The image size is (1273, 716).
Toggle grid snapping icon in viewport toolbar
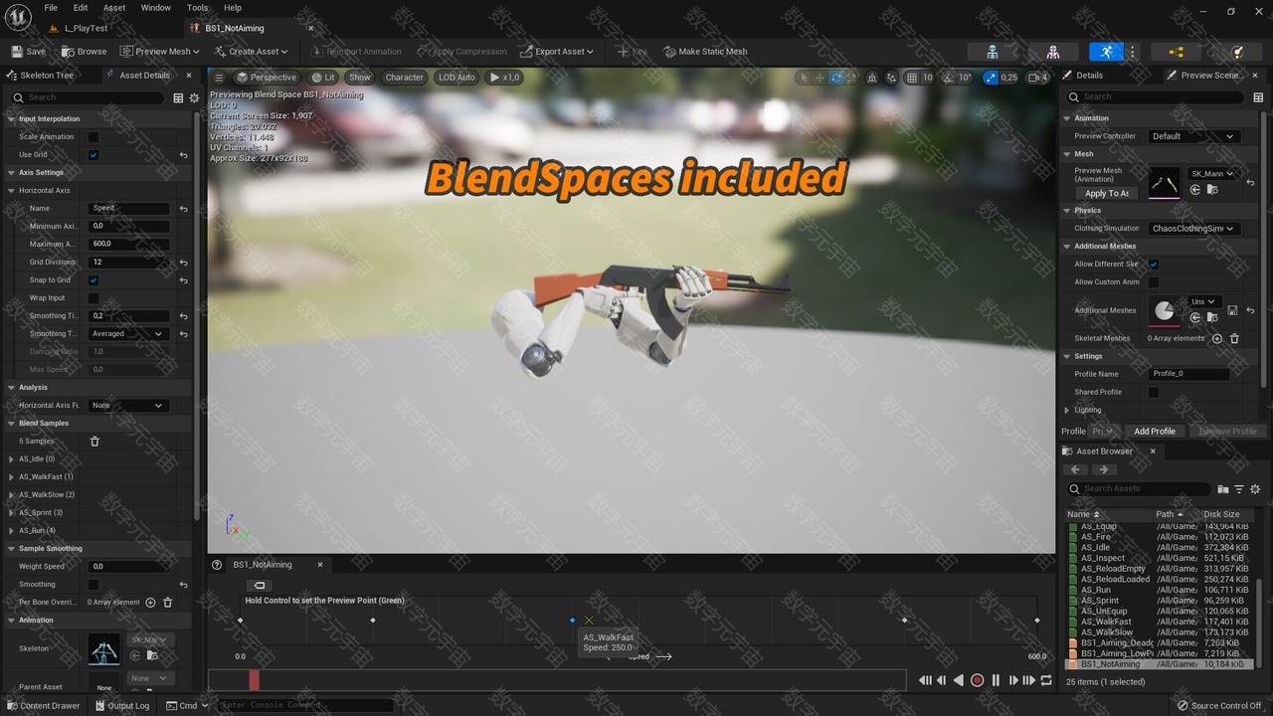click(x=912, y=78)
